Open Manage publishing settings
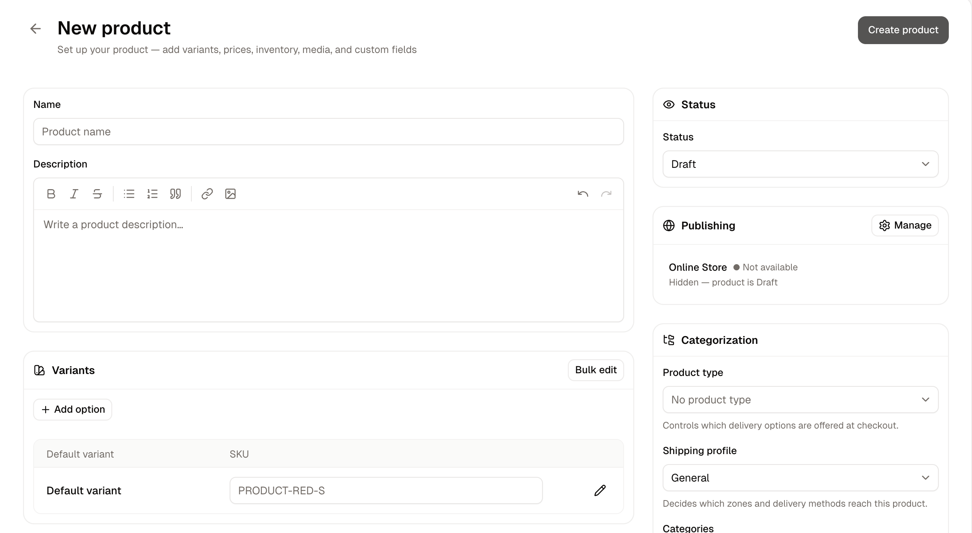This screenshot has width=972, height=533. pos(905,226)
